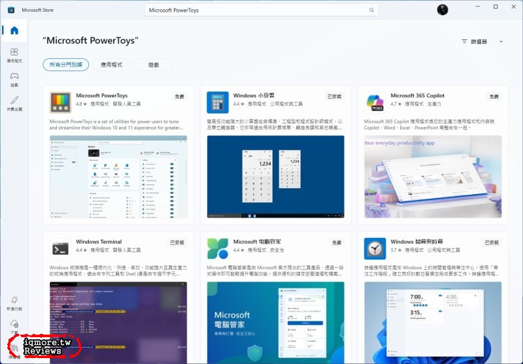Click the 365 Copilot 4.7 star rating
The width and height of the screenshot is (523, 364).
tap(396, 104)
